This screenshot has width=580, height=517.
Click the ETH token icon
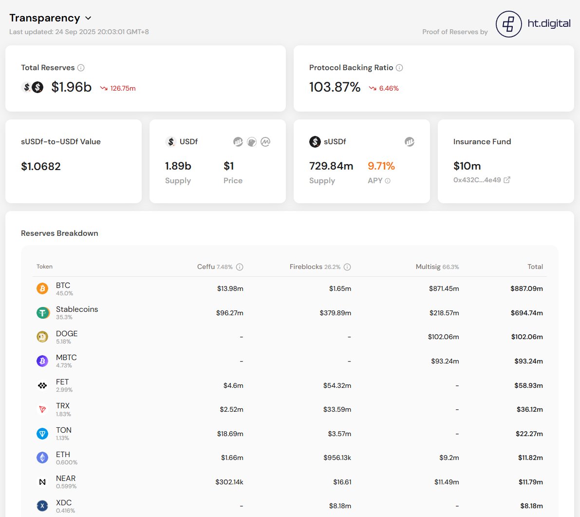(x=42, y=458)
